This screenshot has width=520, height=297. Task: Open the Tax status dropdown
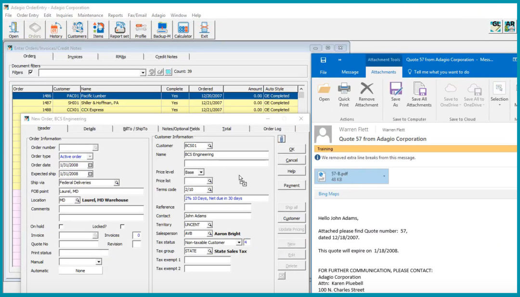238,242
